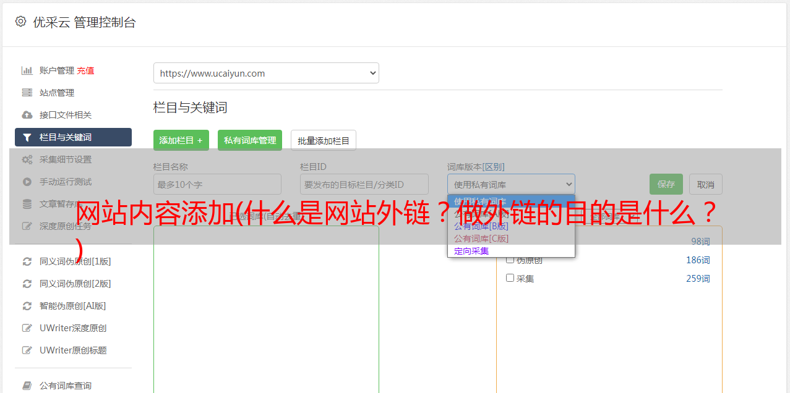Click the bar chart icon for 账户管理
Viewport: 790px width, 393px height.
(x=27, y=70)
